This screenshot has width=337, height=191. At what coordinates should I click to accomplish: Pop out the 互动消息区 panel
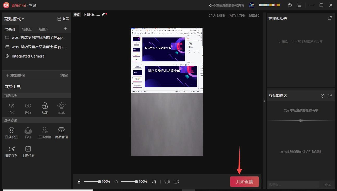click(x=330, y=96)
